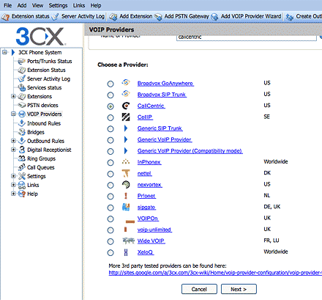The width and height of the screenshot is (322, 300).
Task: Open the voip-unlimited provider link
Action: pyautogui.click(x=154, y=230)
